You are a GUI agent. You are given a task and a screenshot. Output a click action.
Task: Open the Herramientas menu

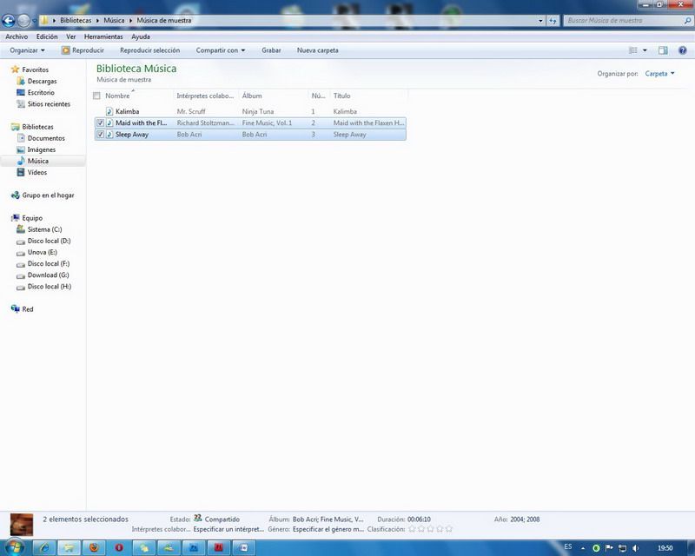[103, 37]
